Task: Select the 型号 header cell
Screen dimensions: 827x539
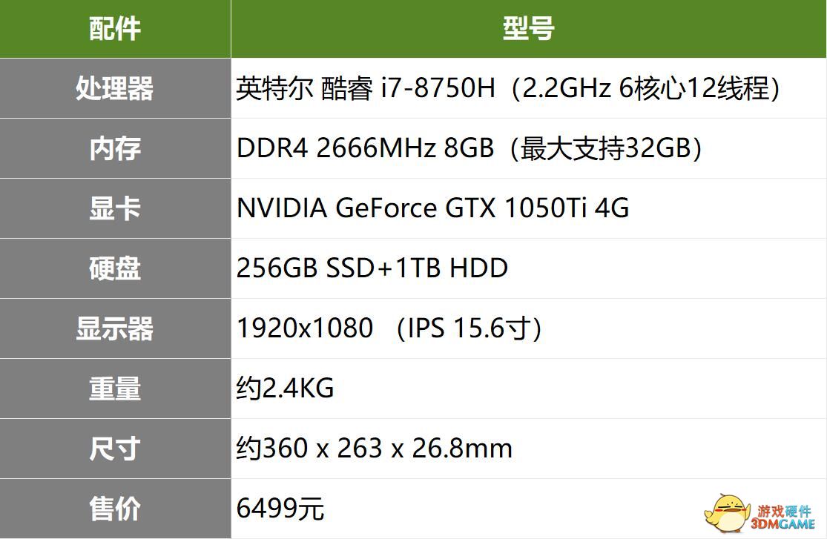Action: tap(529, 28)
